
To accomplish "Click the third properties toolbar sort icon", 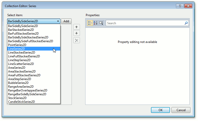I will click(101, 23).
